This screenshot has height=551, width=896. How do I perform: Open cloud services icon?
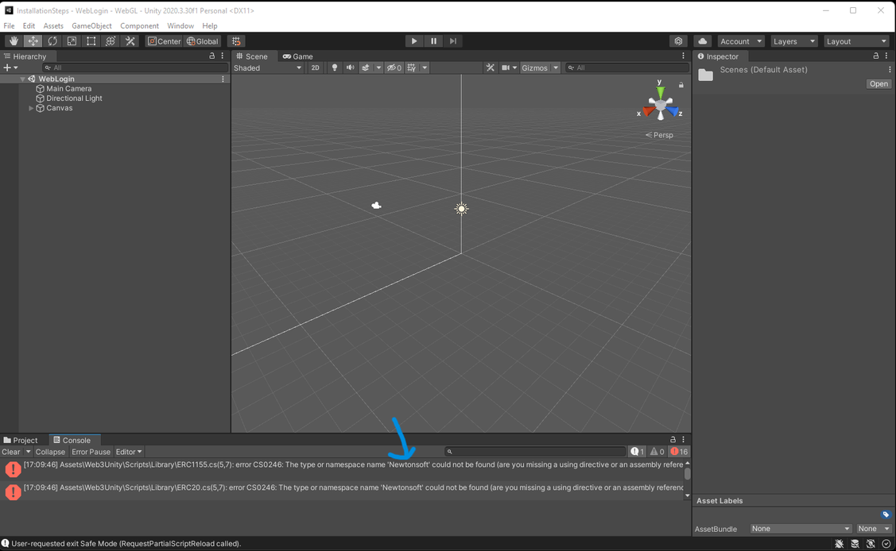[x=703, y=41]
